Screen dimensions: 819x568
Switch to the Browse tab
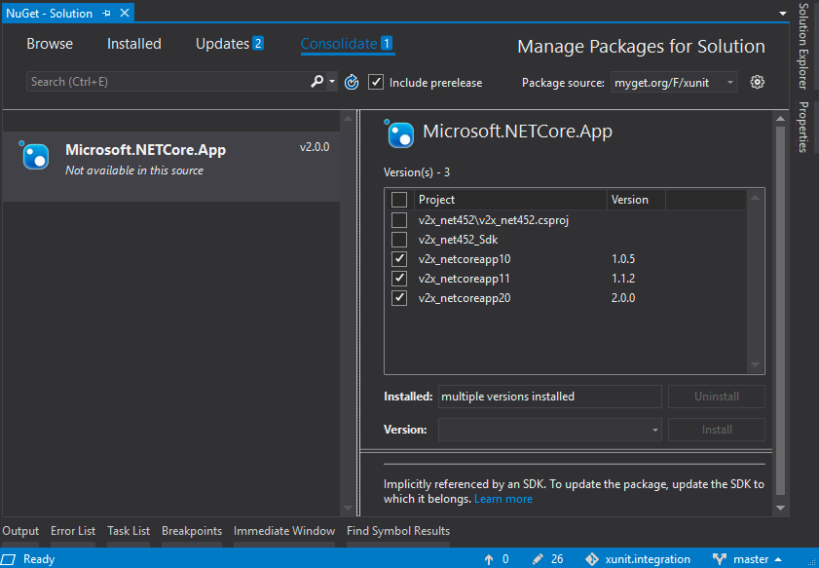tap(49, 43)
